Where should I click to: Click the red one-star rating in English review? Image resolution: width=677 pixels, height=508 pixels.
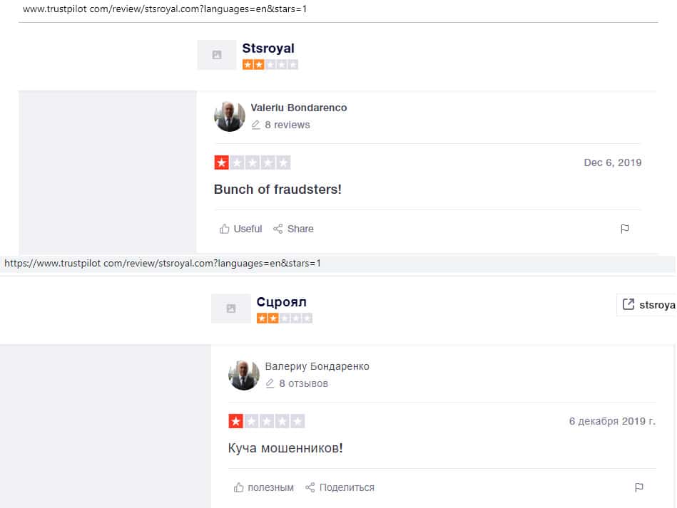[x=221, y=162]
